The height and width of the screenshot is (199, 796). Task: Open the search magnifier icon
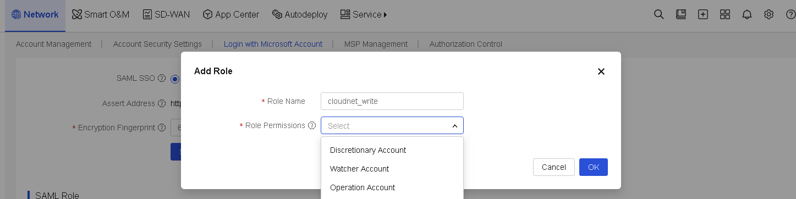click(658, 15)
